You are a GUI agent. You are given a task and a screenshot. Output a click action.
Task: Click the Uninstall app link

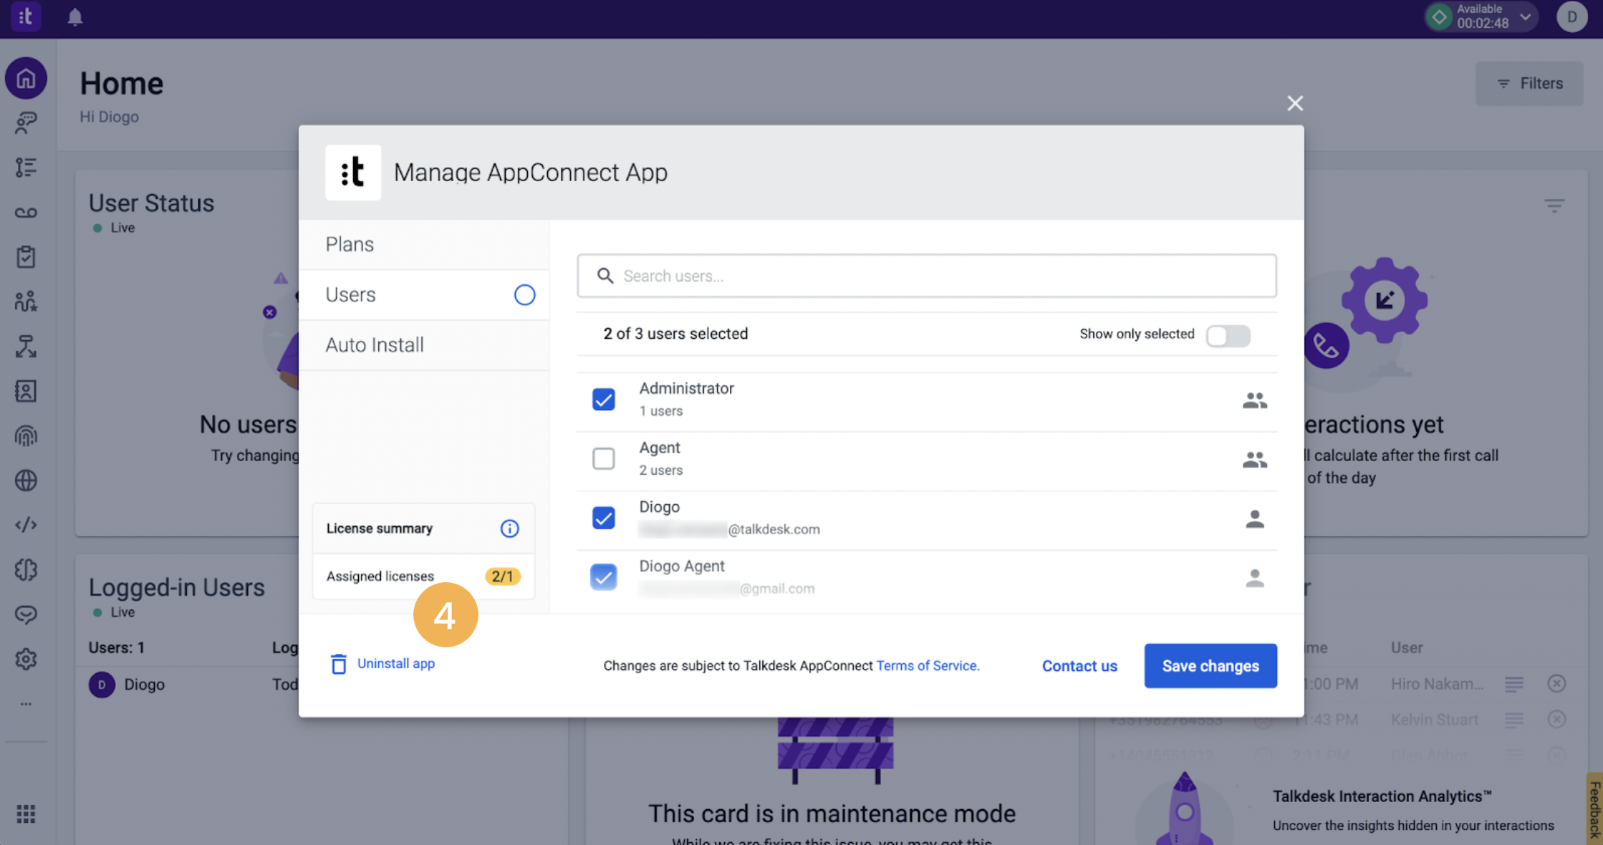click(x=396, y=664)
